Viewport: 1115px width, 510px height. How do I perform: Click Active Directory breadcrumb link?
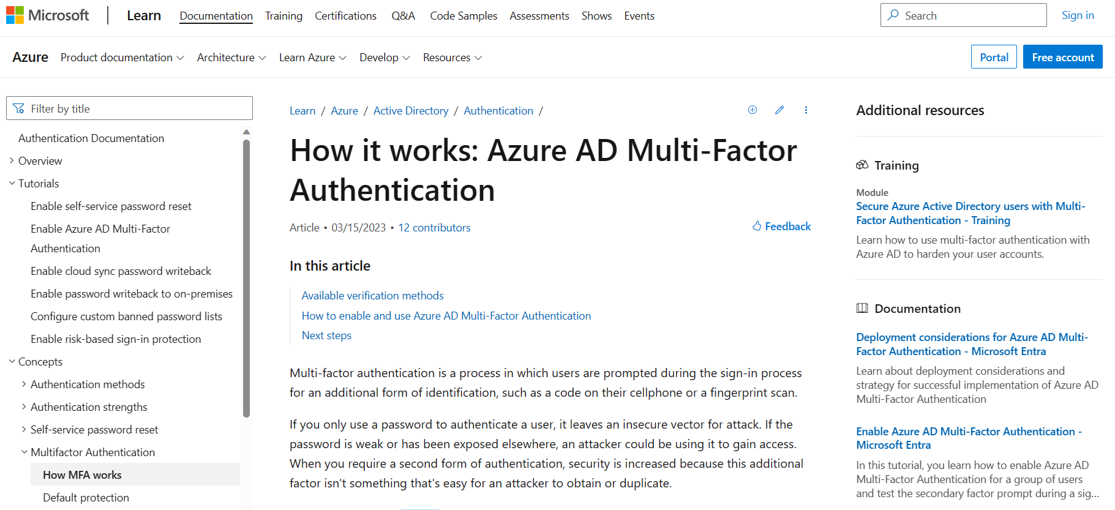click(411, 110)
